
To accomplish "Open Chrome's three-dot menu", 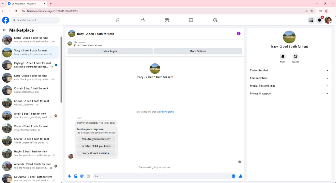I will click(333, 11).
